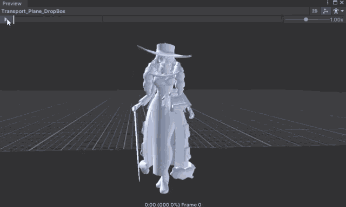Toggle the 2D preview mode
This screenshot has height=207, width=346.
pyautogui.click(x=315, y=11)
